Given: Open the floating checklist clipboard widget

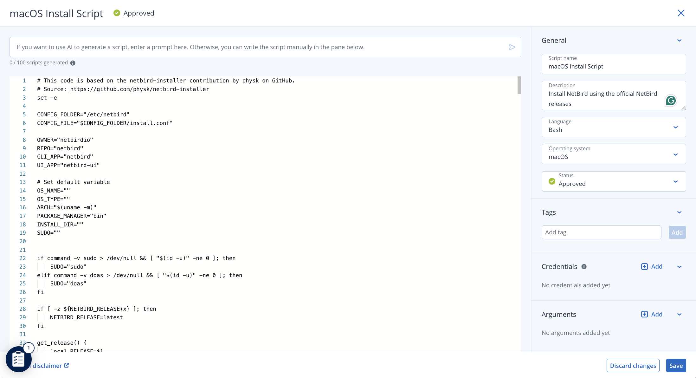Looking at the screenshot, I should pos(18,359).
